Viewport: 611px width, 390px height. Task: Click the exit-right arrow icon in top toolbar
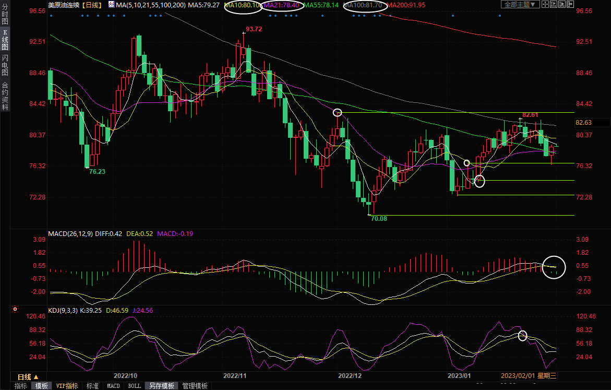pos(570,5)
